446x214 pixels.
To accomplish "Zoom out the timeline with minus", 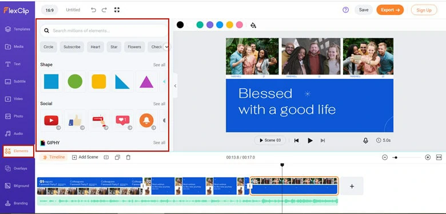I will (385, 157).
